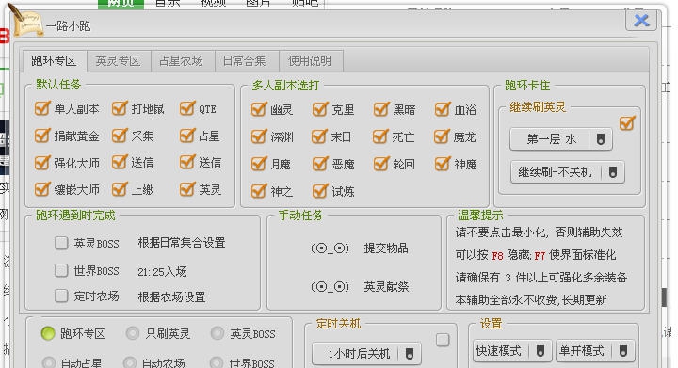Toggle the 神魔 checkbox
Image resolution: width=678 pixels, height=368 pixels.
point(443,164)
